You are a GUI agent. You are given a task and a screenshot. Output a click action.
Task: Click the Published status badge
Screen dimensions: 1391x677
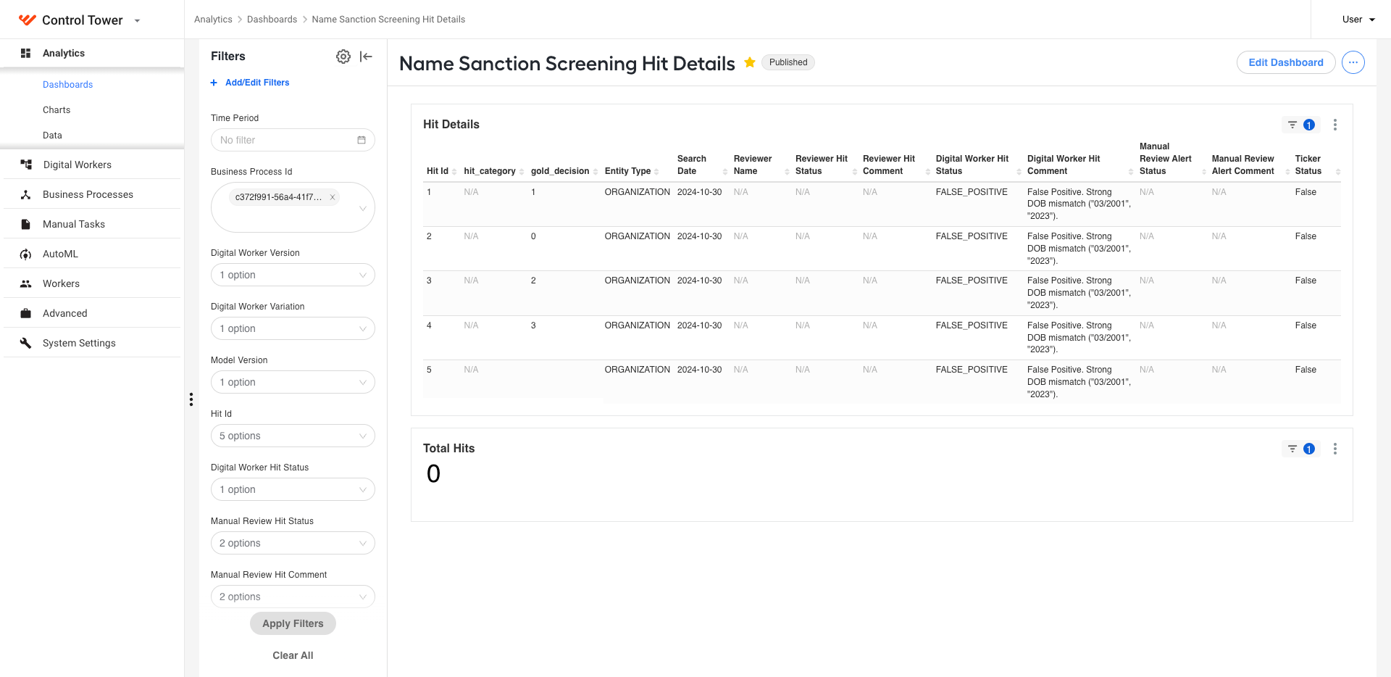click(x=788, y=62)
